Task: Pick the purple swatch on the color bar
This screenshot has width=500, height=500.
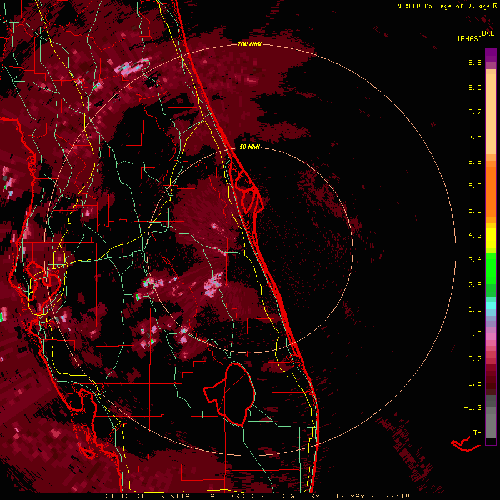Action: pos(491,56)
